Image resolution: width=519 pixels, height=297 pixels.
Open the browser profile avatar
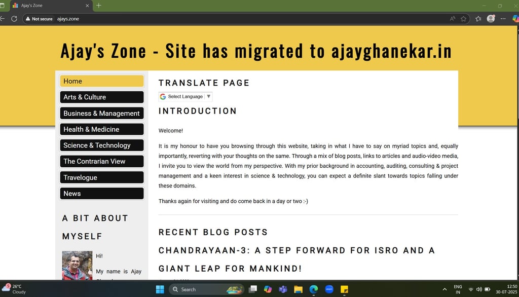tap(491, 19)
